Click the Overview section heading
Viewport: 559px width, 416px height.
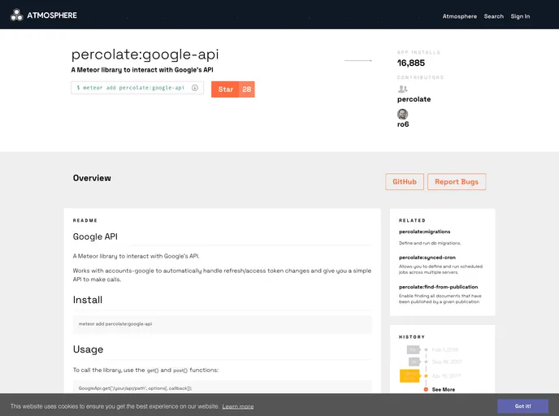coord(92,178)
